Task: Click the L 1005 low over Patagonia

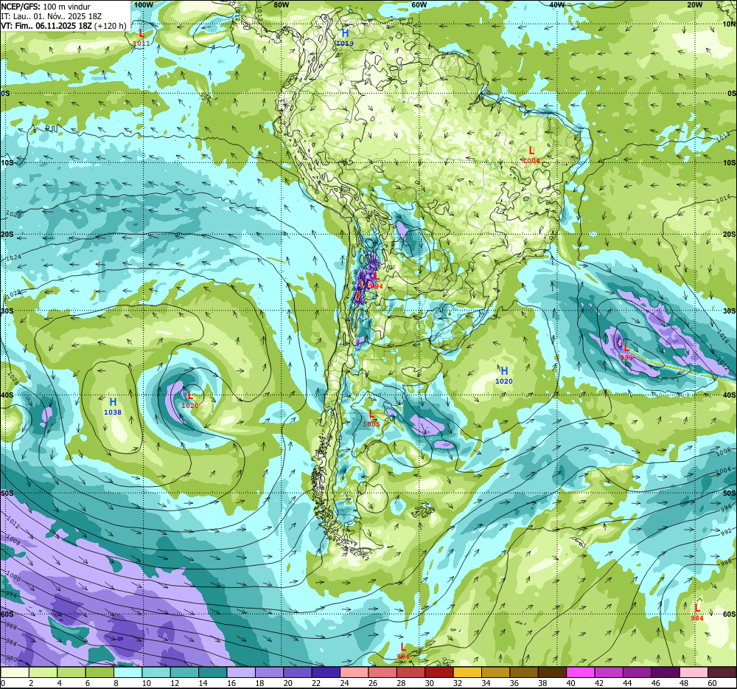Action: pyautogui.click(x=371, y=418)
